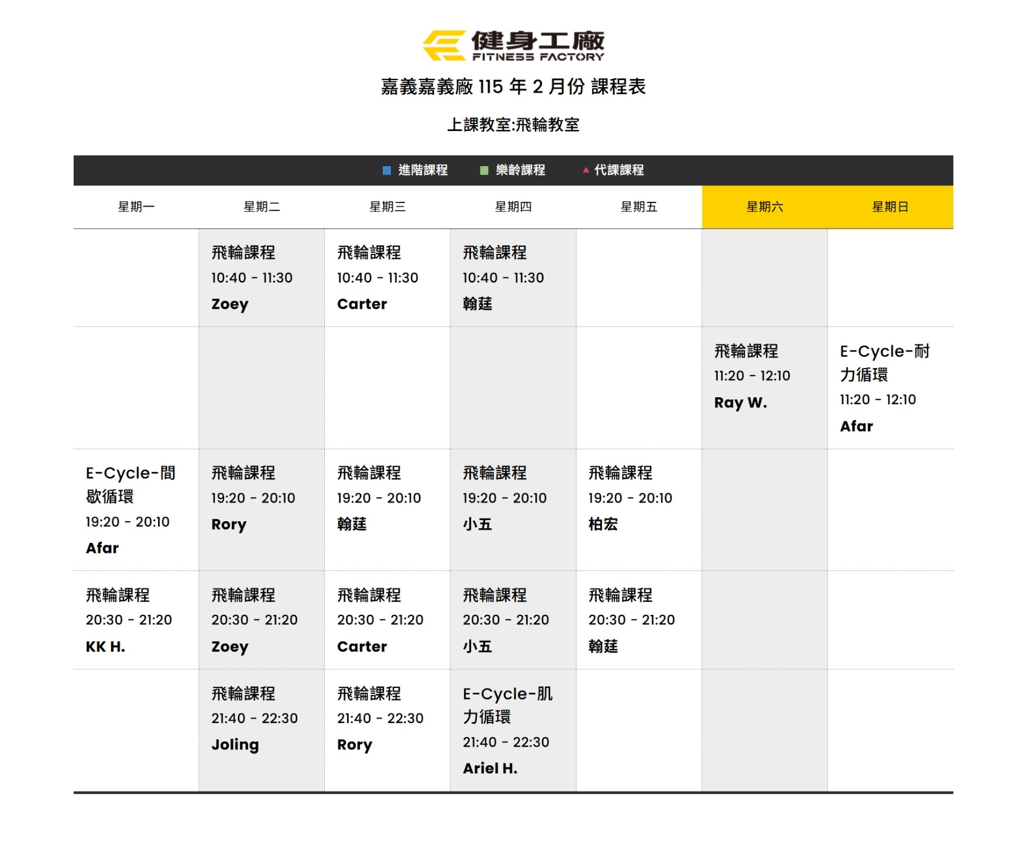Select the 星期一 column header
Viewport: 1027px width, 867px height.
[136, 207]
